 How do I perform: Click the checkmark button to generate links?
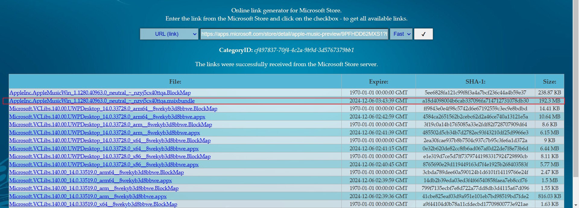point(423,34)
